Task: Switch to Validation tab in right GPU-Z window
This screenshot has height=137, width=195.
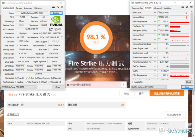Action: coord(167,8)
